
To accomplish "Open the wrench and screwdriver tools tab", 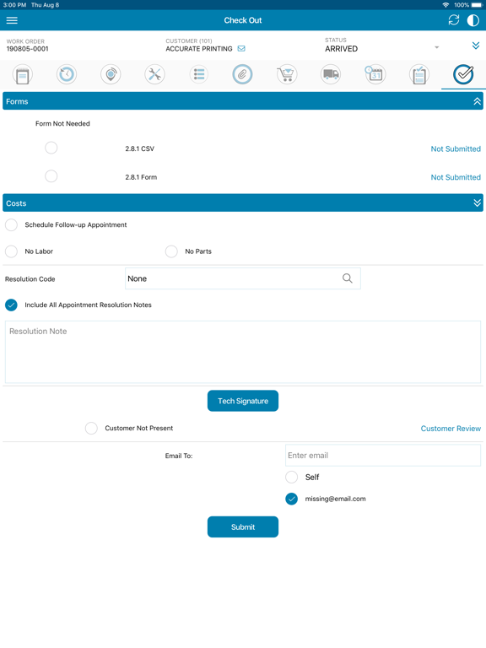I will pyautogui.click(x=154, y=75).
